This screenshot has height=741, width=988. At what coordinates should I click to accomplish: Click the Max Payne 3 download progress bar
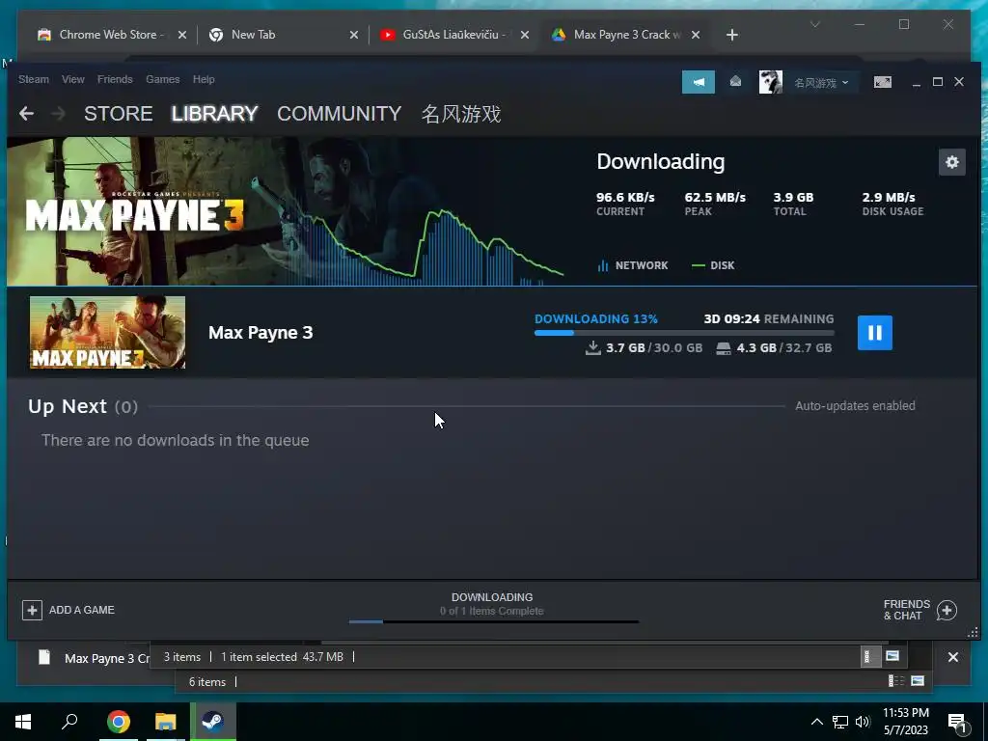684,333
